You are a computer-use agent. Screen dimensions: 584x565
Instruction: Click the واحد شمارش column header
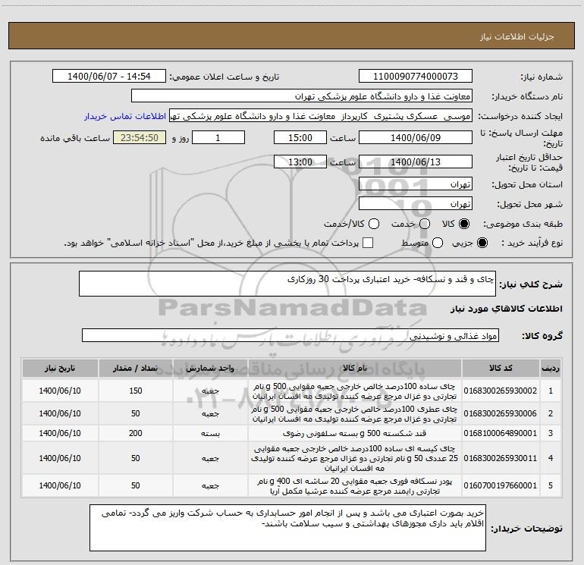pos(210,368)
